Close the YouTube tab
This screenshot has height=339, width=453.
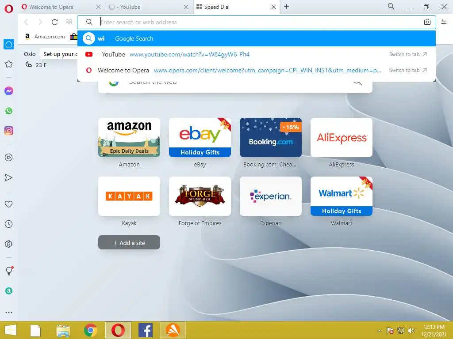[x=186, y=7]
